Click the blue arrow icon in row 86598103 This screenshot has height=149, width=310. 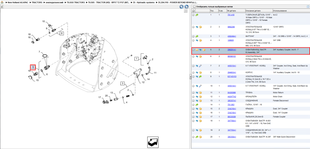[x=197, y=56]
